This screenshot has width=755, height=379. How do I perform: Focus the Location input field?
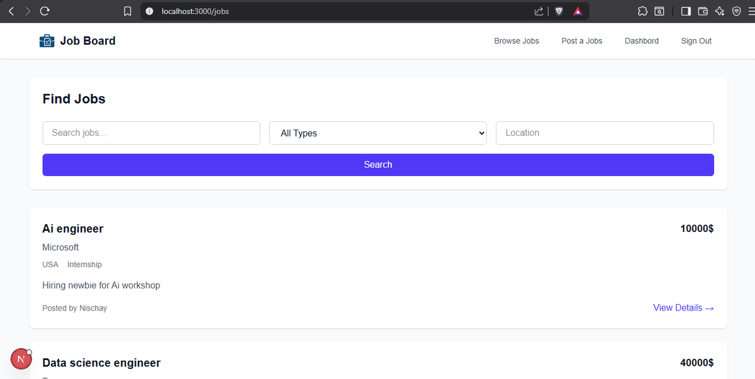605,133
